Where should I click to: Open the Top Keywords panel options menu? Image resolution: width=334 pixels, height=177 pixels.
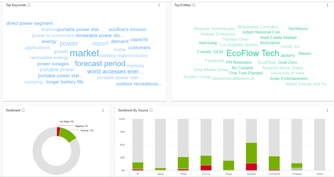pyautogui.click(x=159, y=5)
